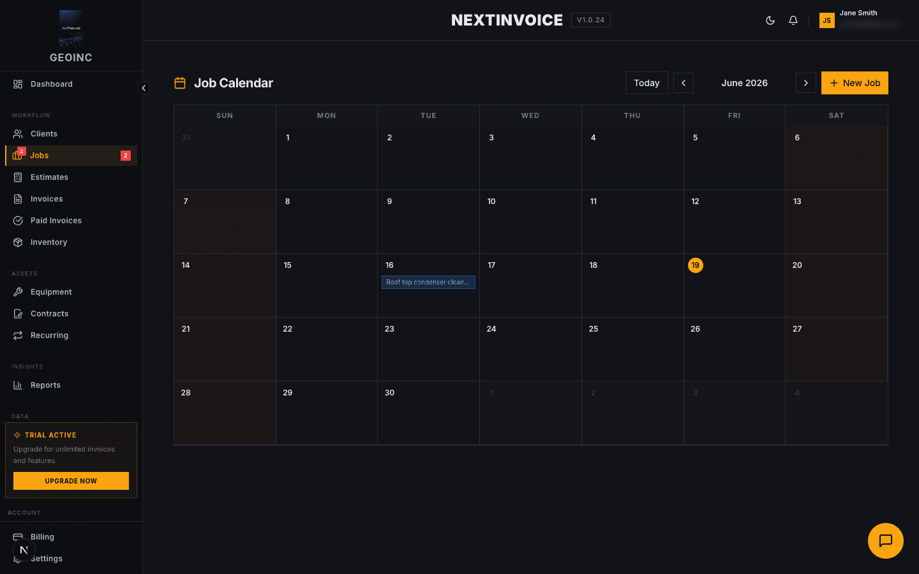Click the Paid Invoices checkmark icon
This screenshot has width=919, height=574.
point(18,221)
